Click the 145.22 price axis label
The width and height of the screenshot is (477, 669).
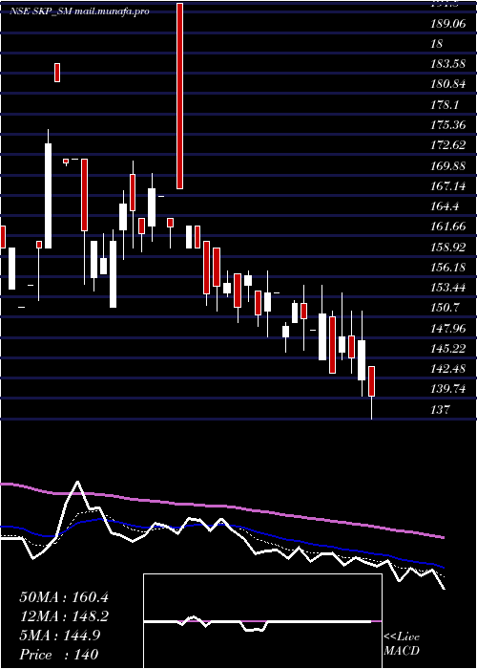point(448,349)
